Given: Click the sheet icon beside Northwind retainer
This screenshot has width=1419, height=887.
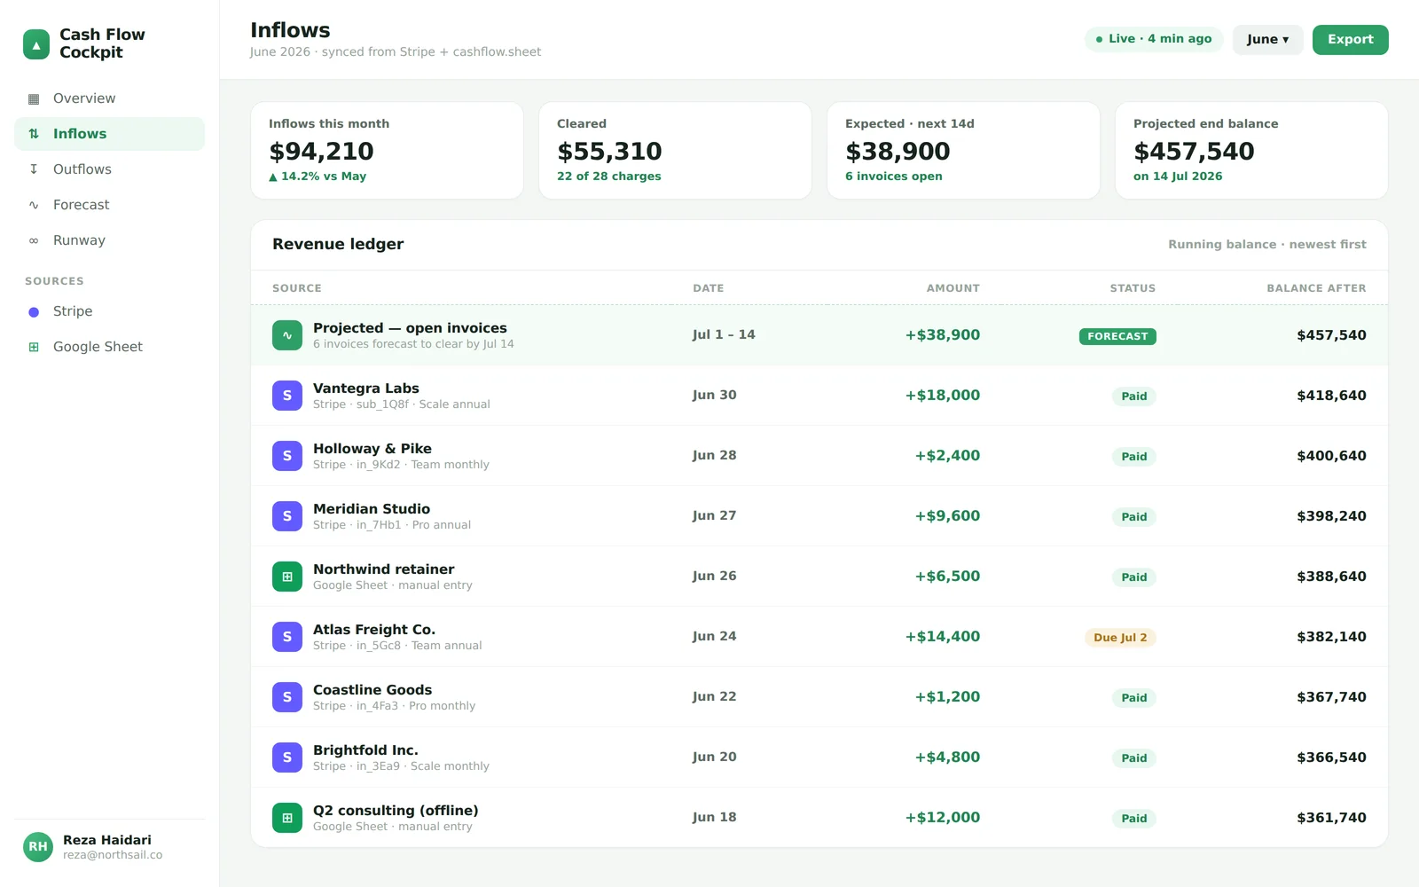Looking at the screenshot, I should point(287,577).
